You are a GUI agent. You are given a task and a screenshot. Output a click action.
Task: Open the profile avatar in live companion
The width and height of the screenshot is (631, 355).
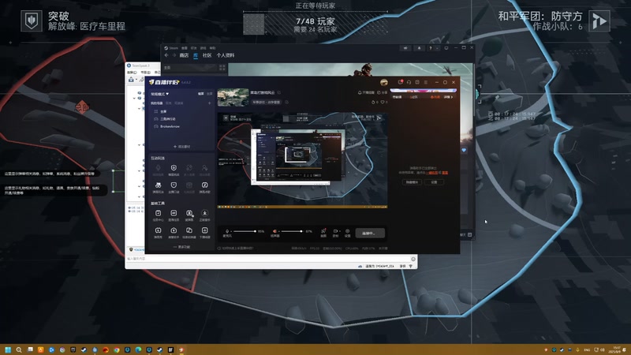[384, 82]
